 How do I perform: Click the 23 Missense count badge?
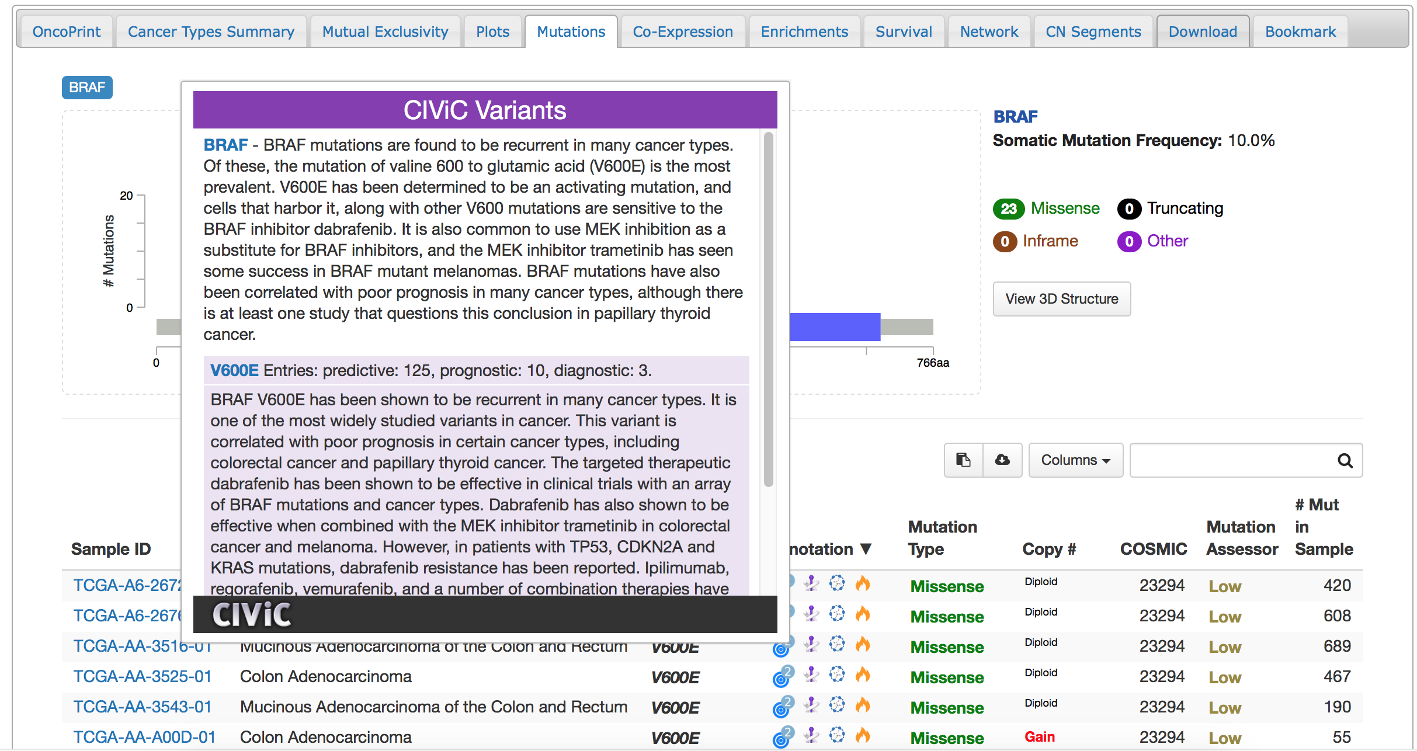[1009, 209]
